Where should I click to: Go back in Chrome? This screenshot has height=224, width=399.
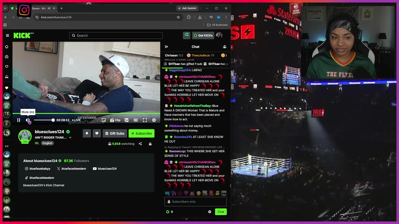(6, 17)
